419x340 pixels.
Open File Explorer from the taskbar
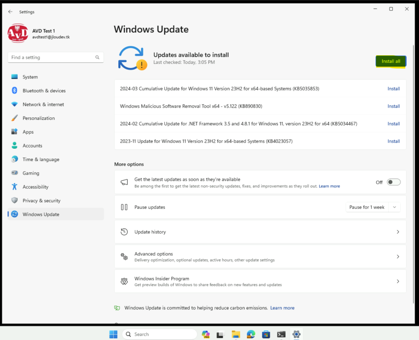coord(236,334)
